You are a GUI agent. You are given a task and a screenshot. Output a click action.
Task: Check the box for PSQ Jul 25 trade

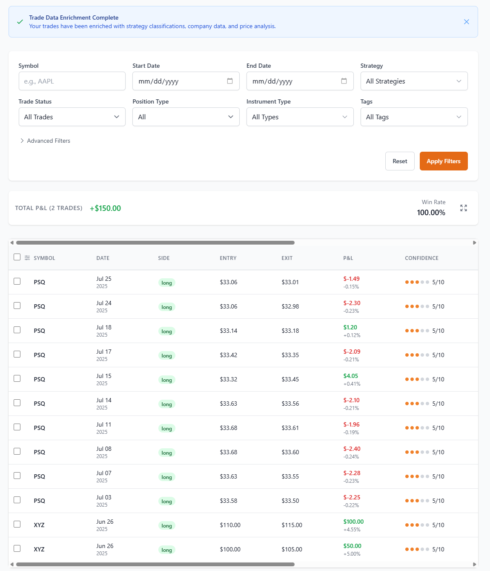coord(17,281)
